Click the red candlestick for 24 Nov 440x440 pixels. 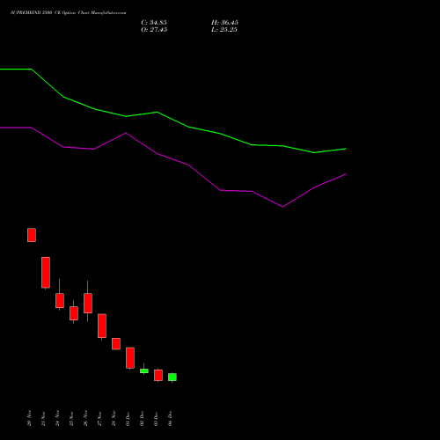click(x=60, y=300)
